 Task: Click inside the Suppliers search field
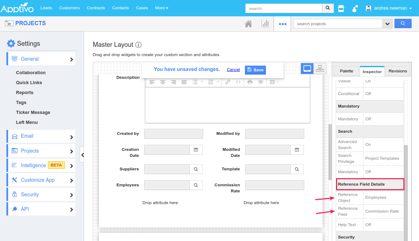tap(167, 169)
